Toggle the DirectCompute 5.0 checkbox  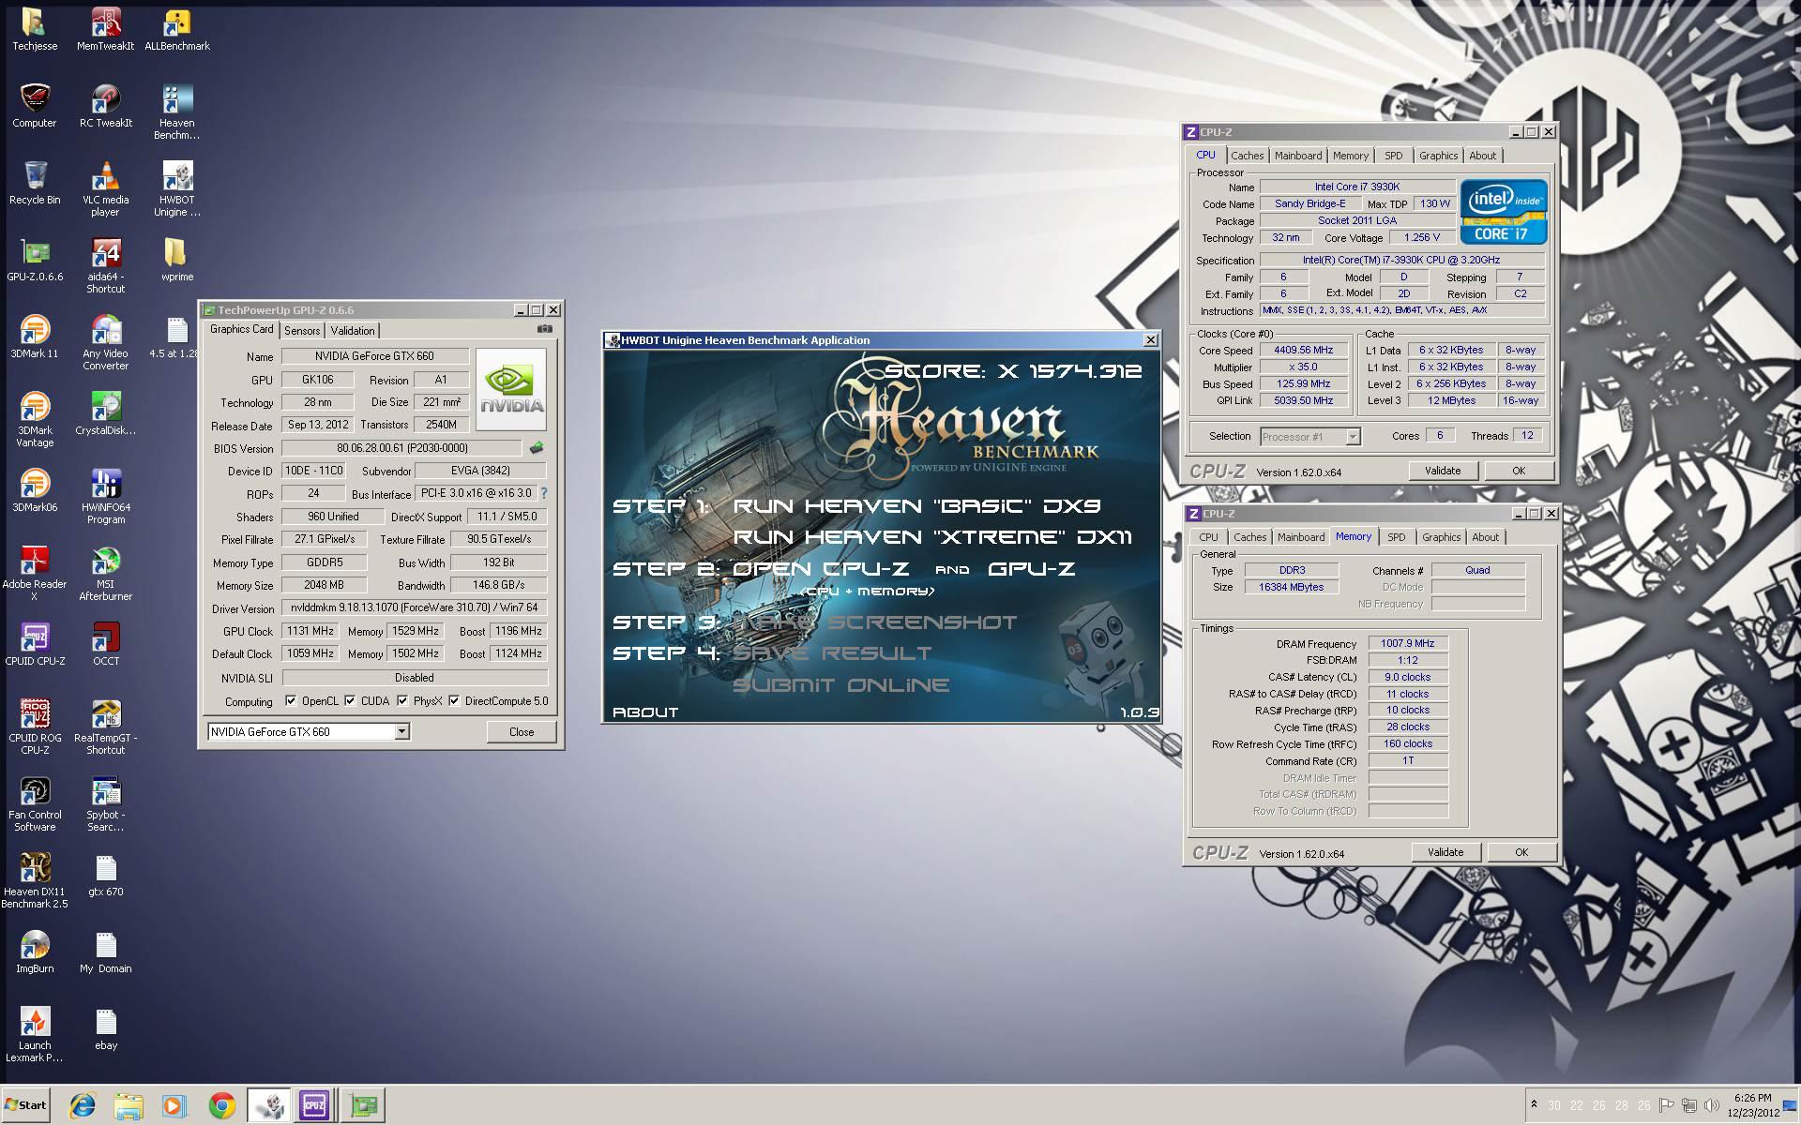point(454,700)
